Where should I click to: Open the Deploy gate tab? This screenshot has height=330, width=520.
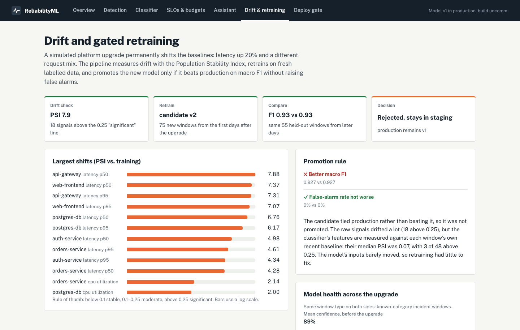(x=308, y=10)
